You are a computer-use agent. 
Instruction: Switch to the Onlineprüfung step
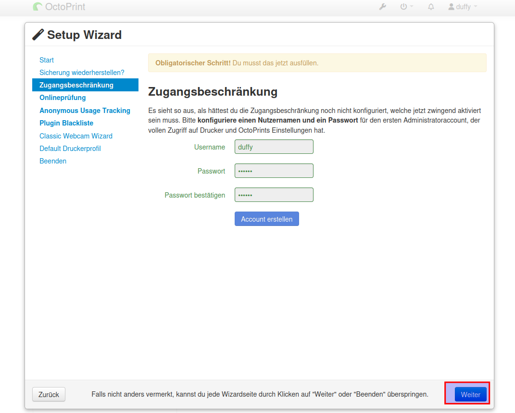63,98
